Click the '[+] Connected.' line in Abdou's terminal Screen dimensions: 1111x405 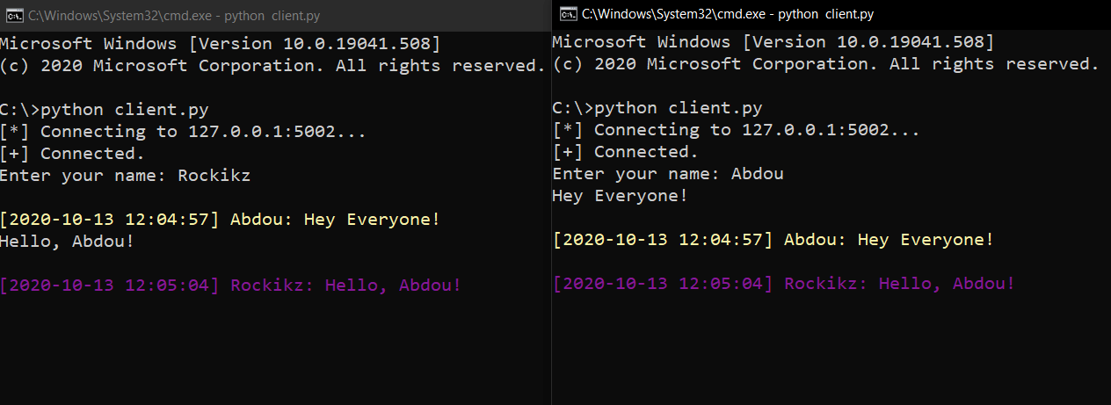pyautogui.click(x=625, y=152)
